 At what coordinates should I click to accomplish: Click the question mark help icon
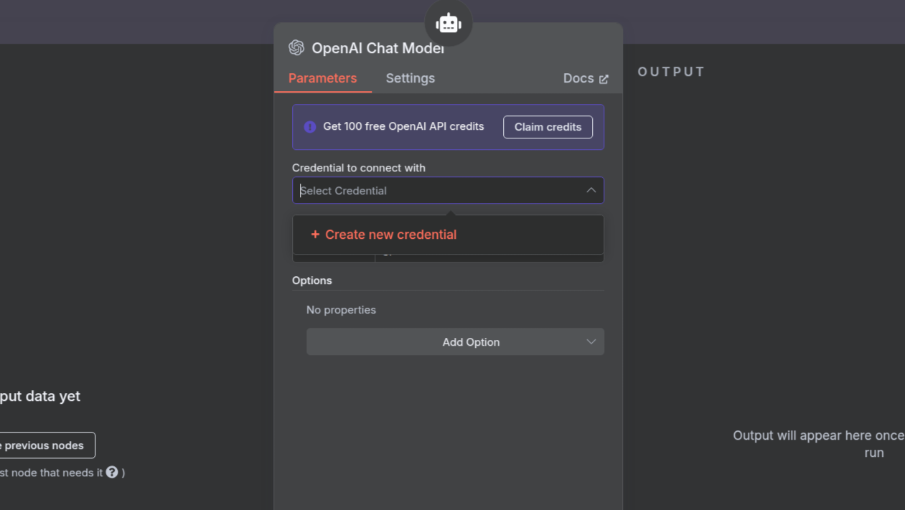pyautogui.click(x=112, y=472)
